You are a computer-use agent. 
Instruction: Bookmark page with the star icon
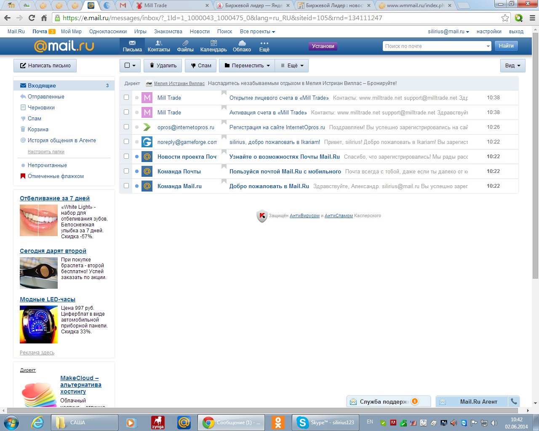click(x=505, y=18)
